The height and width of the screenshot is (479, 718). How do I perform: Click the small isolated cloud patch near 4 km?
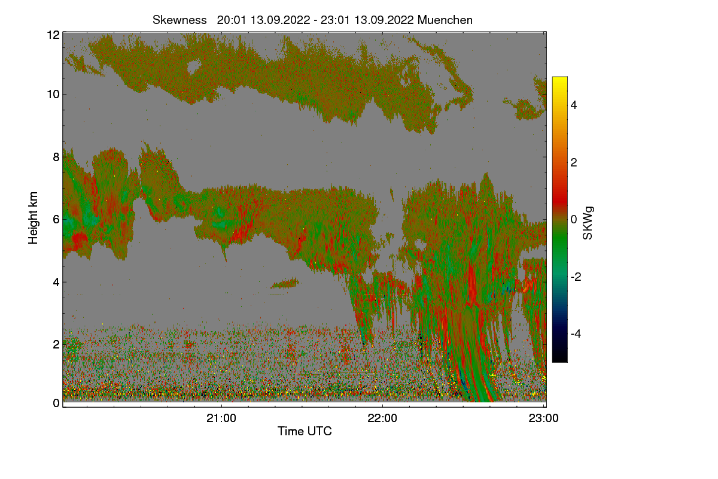pyautogui.click(x=284, y=283)
